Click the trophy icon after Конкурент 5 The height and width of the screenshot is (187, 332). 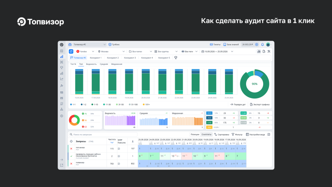(176, 58)
